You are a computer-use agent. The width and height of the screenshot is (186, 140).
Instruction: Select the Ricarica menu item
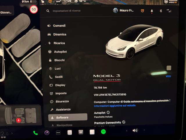[59, 43]
